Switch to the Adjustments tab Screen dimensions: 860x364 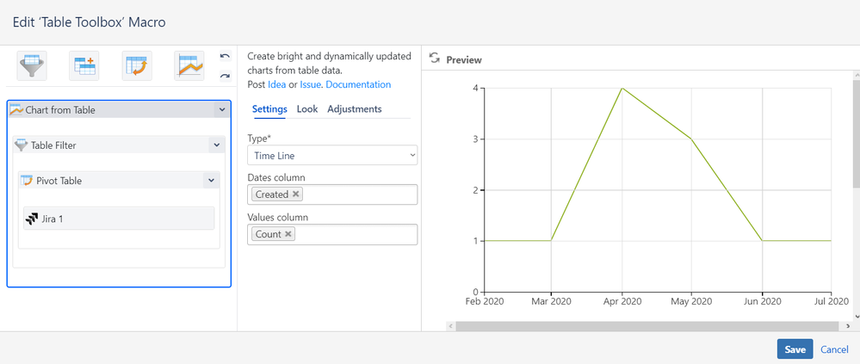pyautogui.click(x=355, y=109)
